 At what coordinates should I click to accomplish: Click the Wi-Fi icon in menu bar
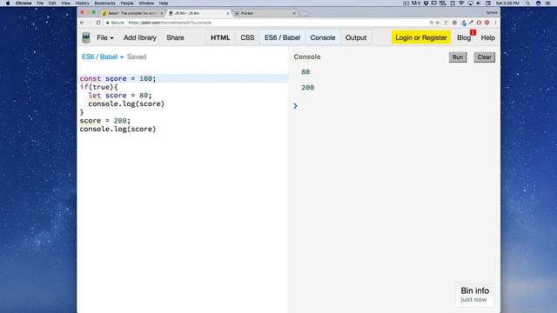pyautogui.click(x=461, y=3)
